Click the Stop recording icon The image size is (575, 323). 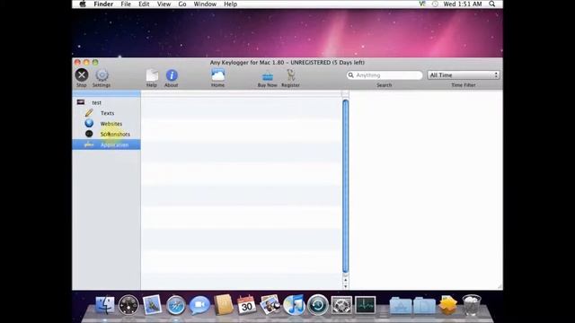point(82,75)
